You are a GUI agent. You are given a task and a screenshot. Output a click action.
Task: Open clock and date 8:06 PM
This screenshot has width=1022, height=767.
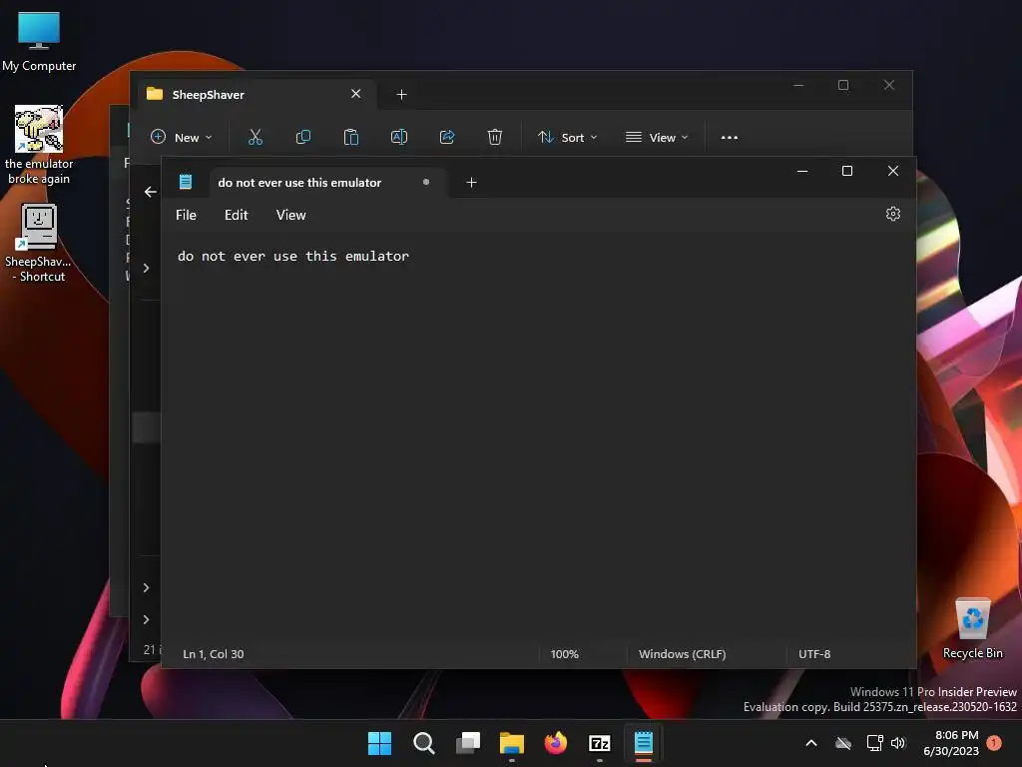[951, 743]
